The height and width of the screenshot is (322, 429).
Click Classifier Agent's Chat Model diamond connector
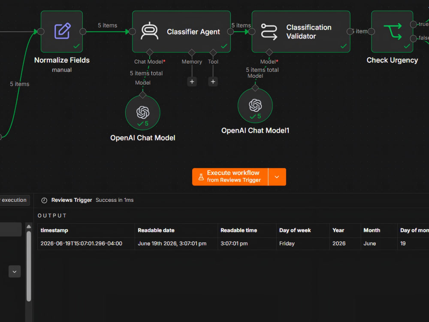(150, 52)
